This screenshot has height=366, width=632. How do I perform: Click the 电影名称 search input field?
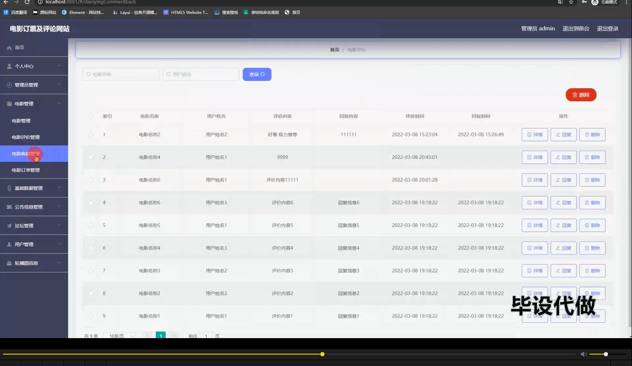click(x=121, y=74)
